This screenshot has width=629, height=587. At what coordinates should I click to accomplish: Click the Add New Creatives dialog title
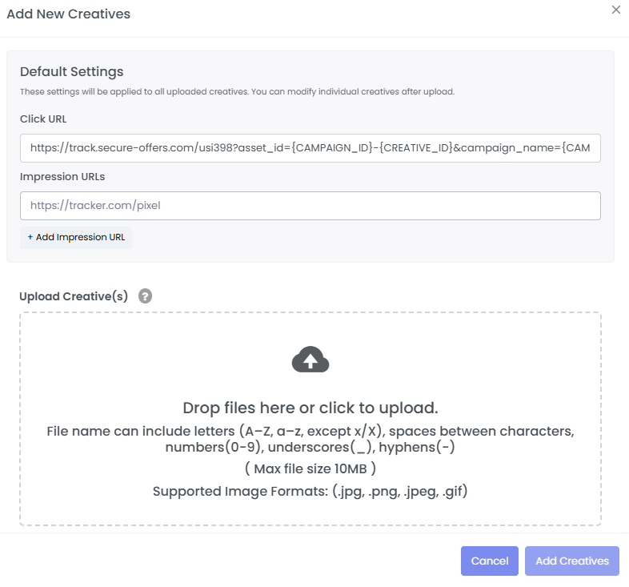coord(68,14)
